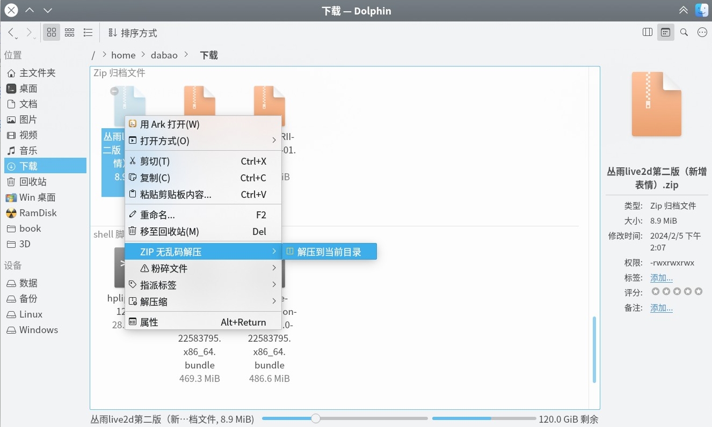The image size is (712, 427).
Task: Choose 粘贴剪贴板内容 from context menu
Action: [x=203, y=195]
